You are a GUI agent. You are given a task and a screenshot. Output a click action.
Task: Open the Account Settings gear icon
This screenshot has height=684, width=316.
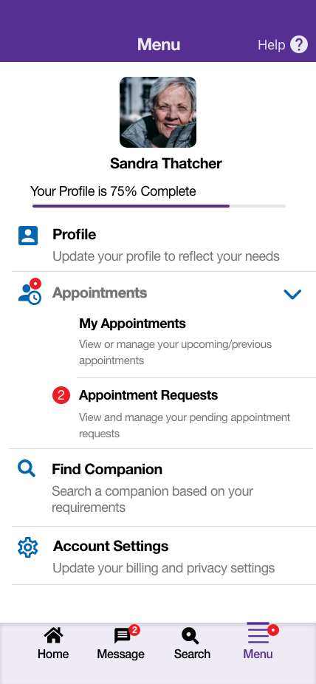(28, 547)
